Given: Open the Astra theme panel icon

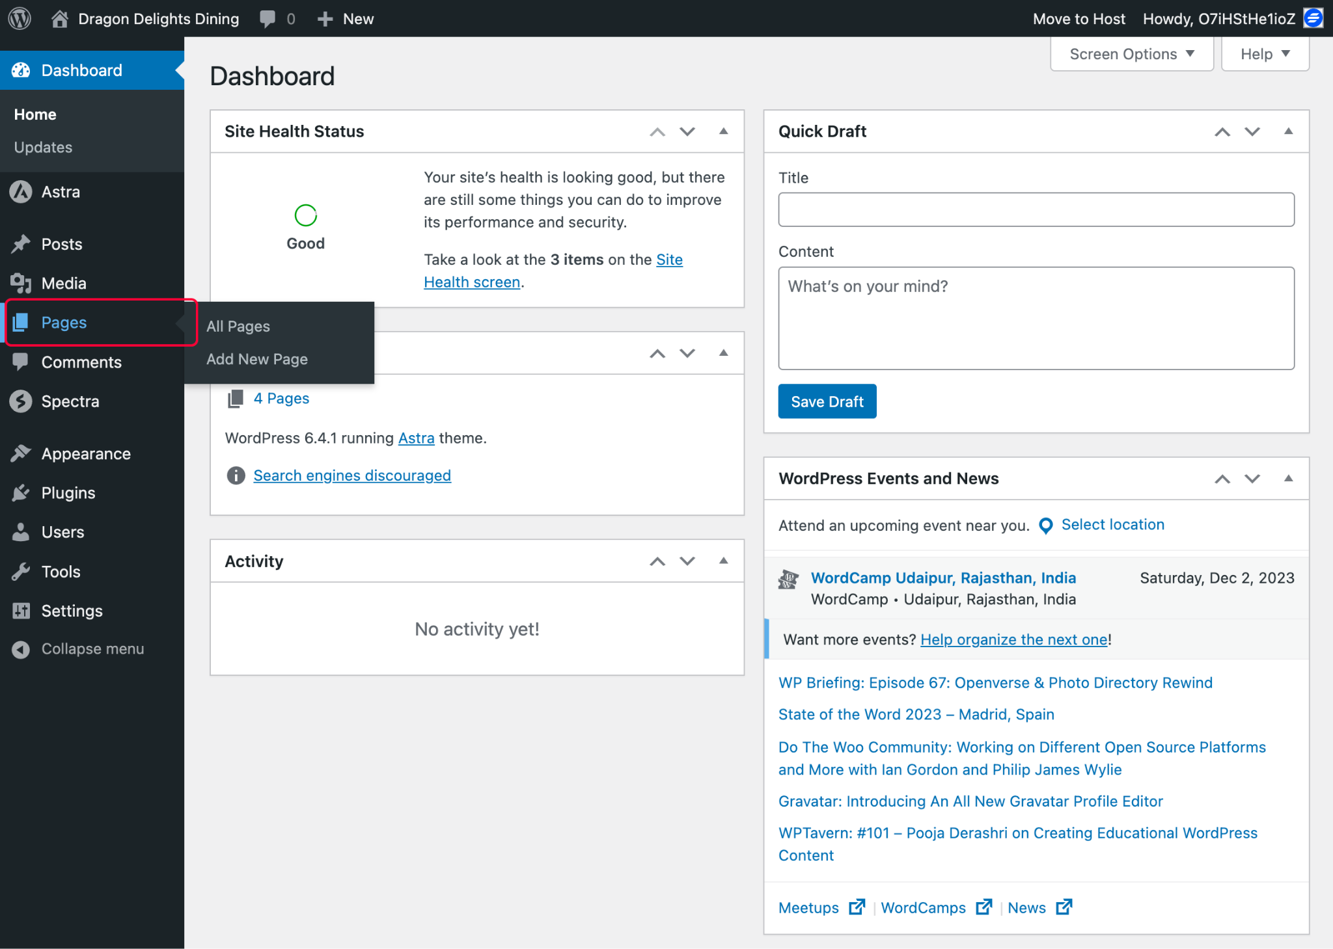Looking at the screenshot, I should click(x=21, y=191).
